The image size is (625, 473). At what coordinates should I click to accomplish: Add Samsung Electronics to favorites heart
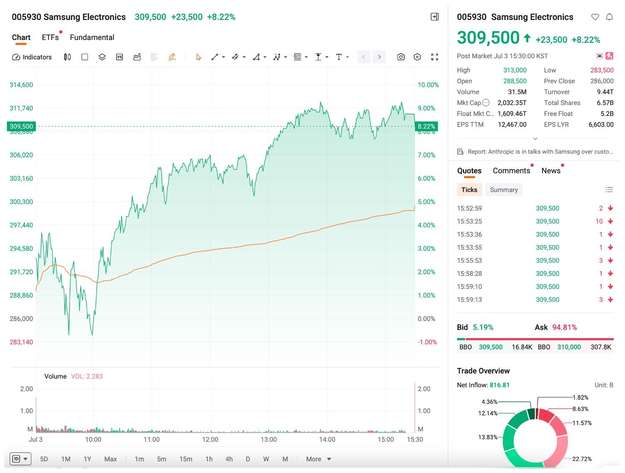(595, 17)
